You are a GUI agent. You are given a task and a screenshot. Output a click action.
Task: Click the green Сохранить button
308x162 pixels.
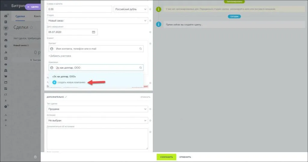166,157
